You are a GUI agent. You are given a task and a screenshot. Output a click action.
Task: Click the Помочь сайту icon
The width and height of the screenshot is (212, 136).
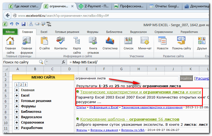[181, 41]
